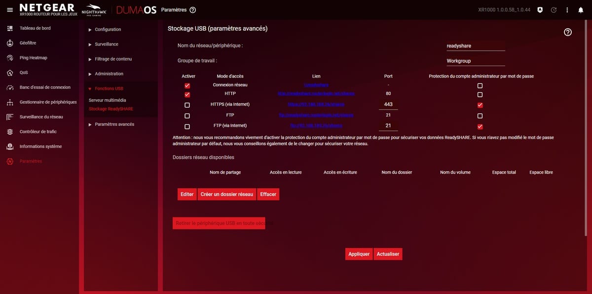592x294 pixels.
Task: Click the QoS sidebar icon
Action: 10,73
